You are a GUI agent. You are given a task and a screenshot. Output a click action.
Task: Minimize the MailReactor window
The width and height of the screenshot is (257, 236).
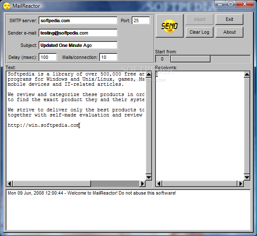220,4
